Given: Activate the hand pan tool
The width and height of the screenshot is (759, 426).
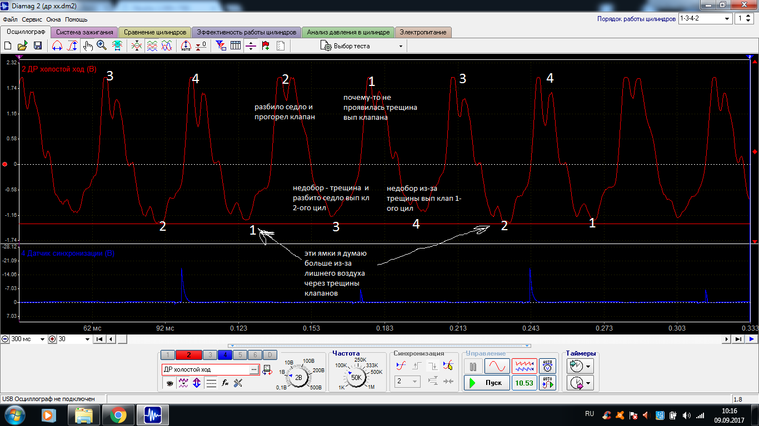Looking at the screenshot, I should point(88,46).
